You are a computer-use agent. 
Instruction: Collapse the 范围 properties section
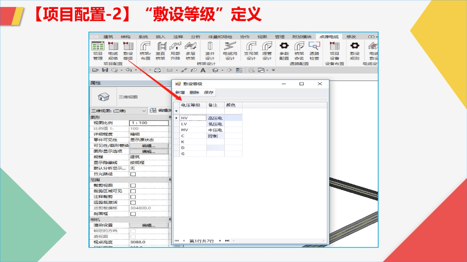click(x=170, y=180)
